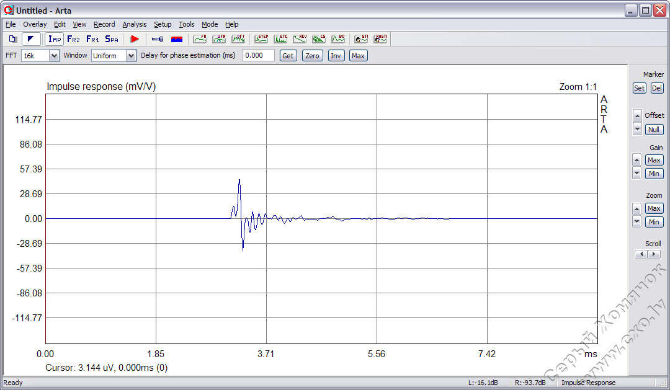Open the DFT analysis icon
Viewport: 670px width, 390px height.
[238, 39]
